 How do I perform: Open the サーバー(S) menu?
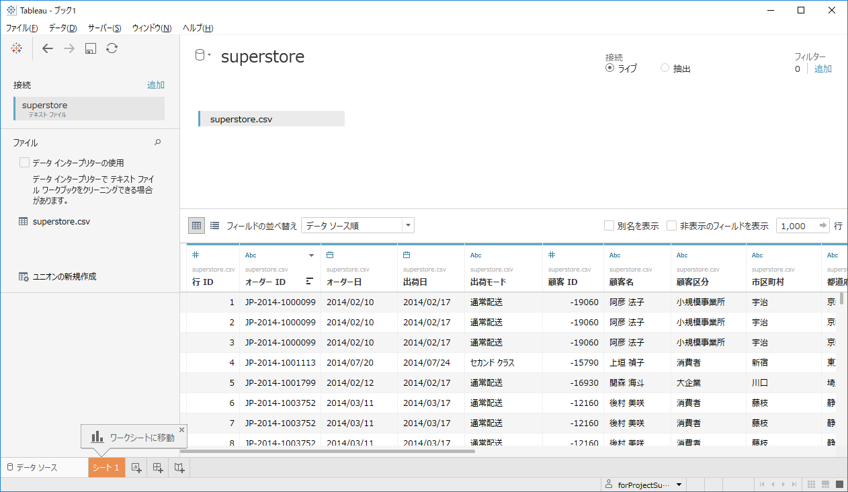(105, 28)
